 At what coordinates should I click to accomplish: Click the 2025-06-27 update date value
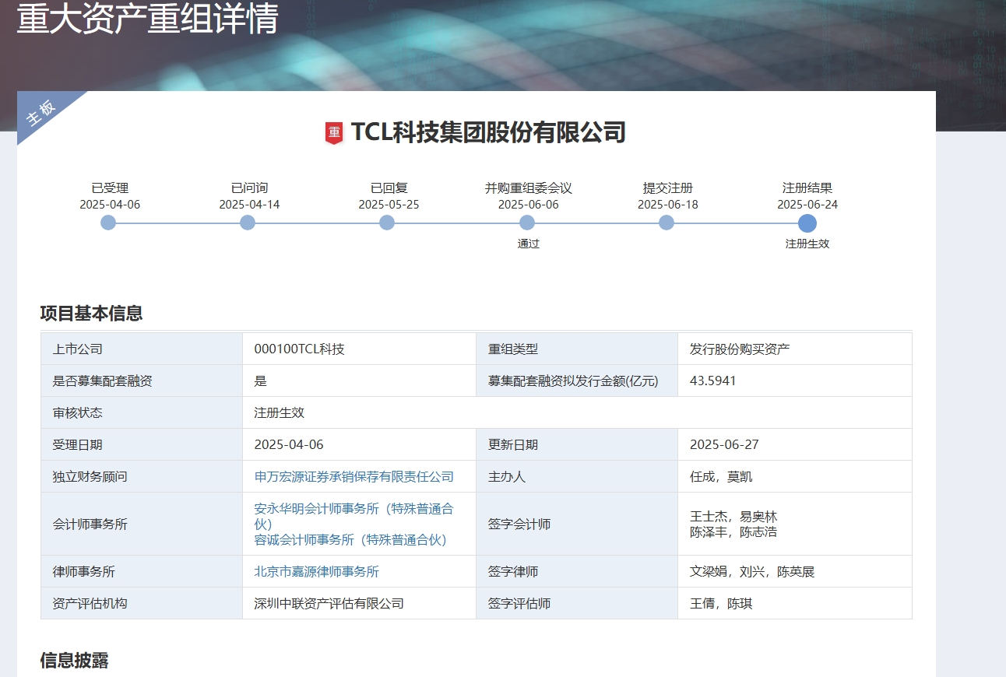tap(724, 444)
